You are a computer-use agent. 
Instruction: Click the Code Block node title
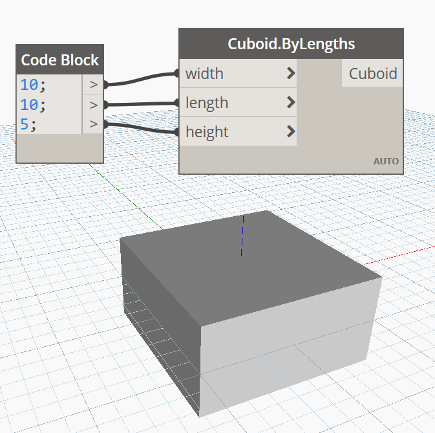[60, 60]
